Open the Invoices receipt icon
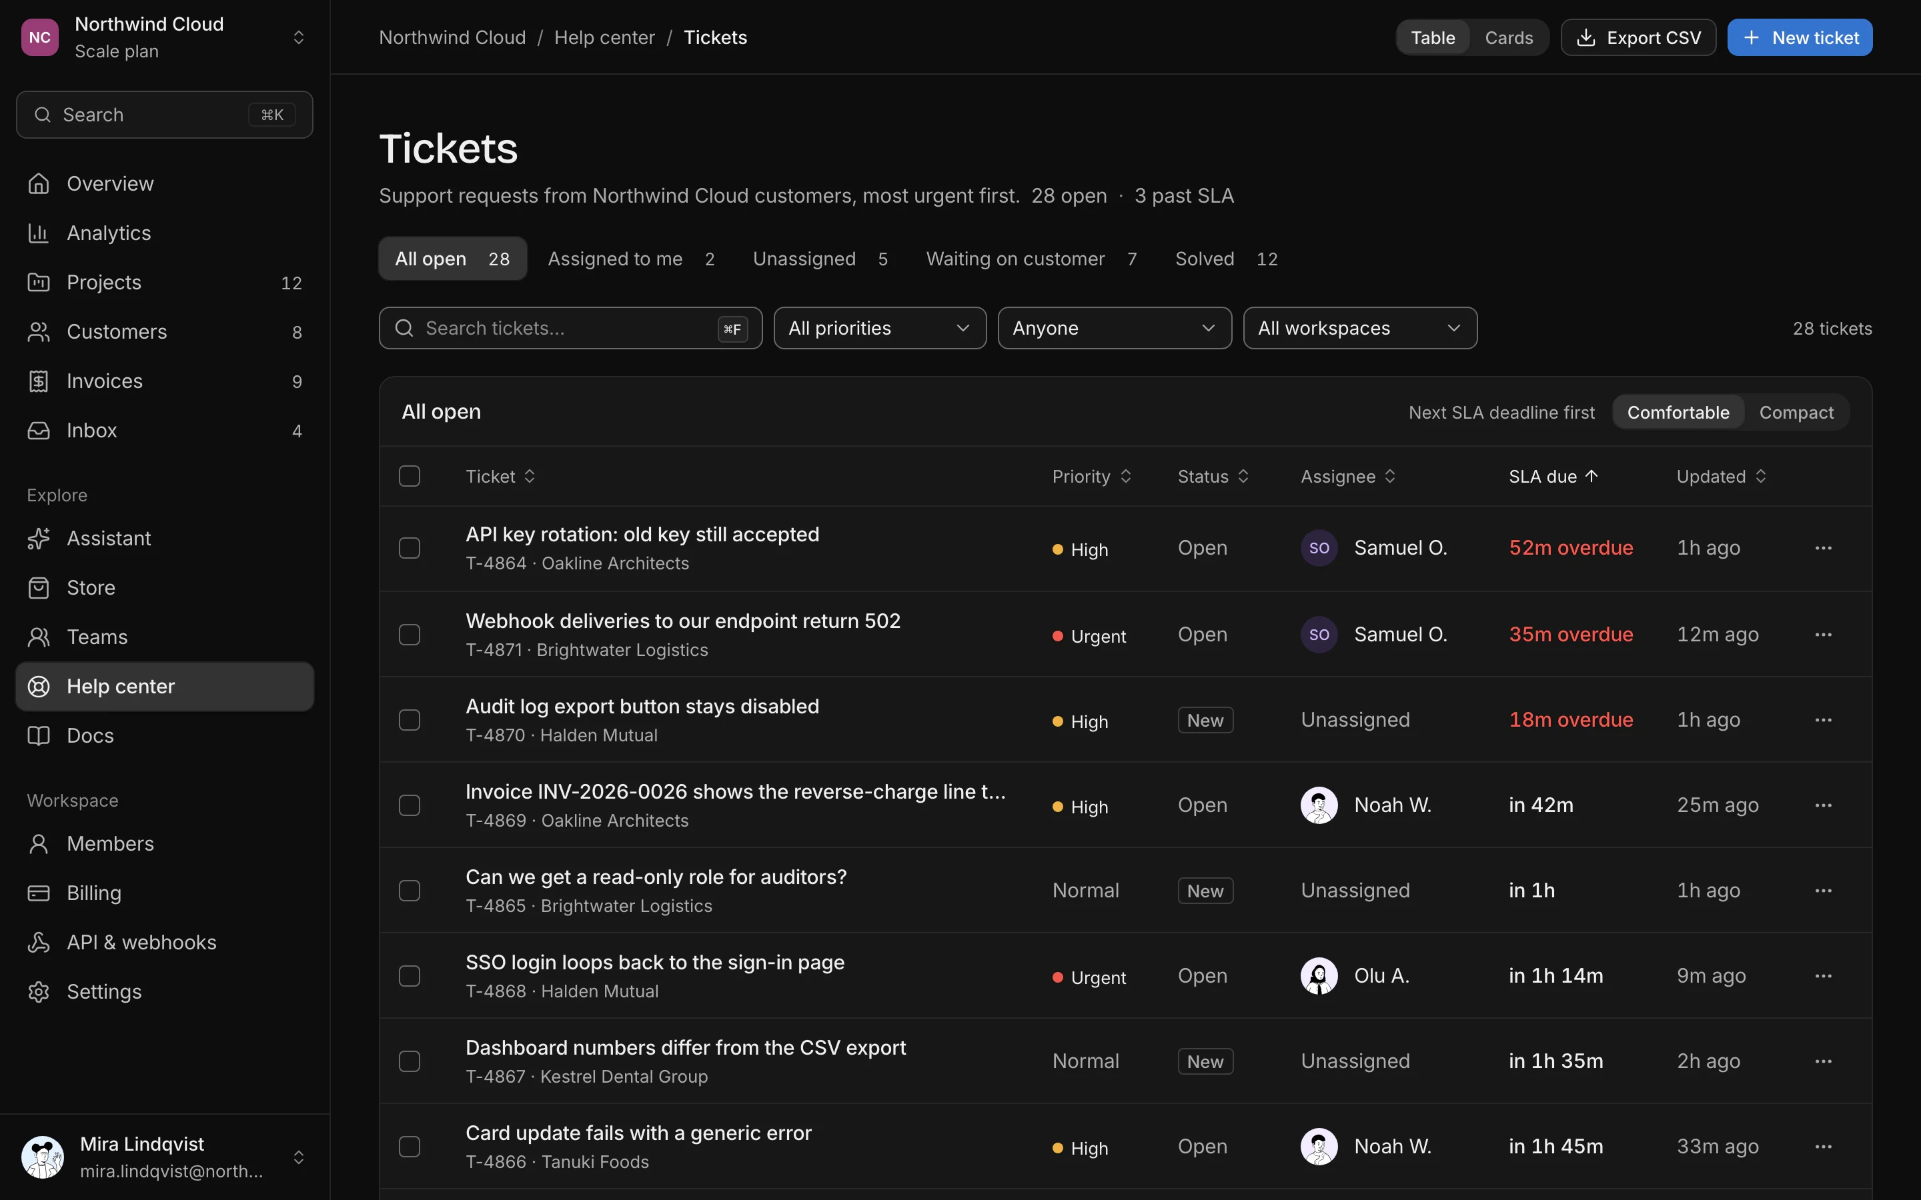This screenshot has width=1921, height=1200. coord(38,381)
